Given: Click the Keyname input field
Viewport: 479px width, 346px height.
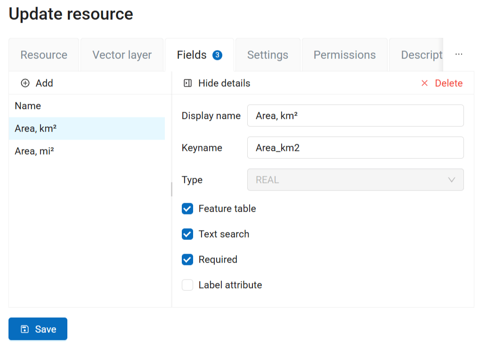Looking at the screenshot, I should 355,148.
